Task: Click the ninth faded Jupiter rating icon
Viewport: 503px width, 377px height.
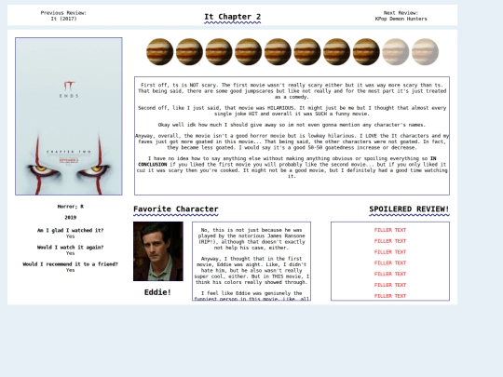Action: (396, 52)
